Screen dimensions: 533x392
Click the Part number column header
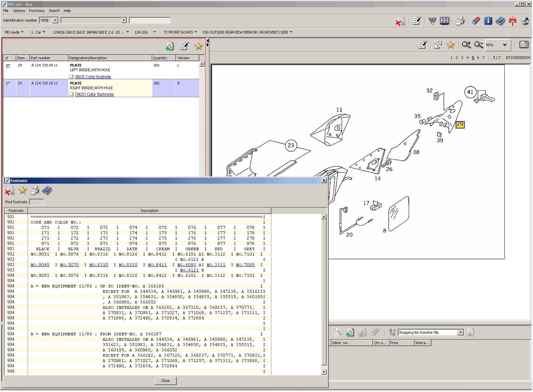tap(49, 58)
